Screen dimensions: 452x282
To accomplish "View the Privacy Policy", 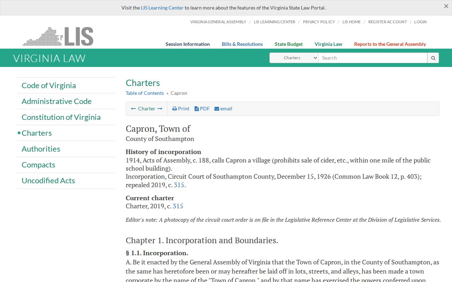I will pos(319,22).
